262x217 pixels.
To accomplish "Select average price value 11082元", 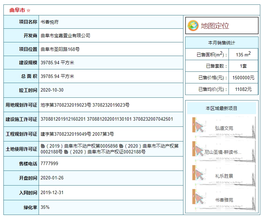I will tap(243, 89).
